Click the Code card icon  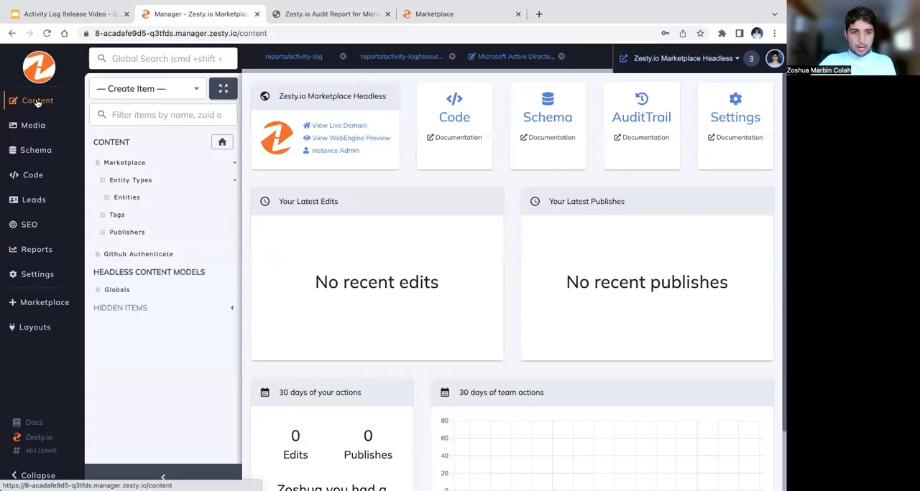click(454, 100)
